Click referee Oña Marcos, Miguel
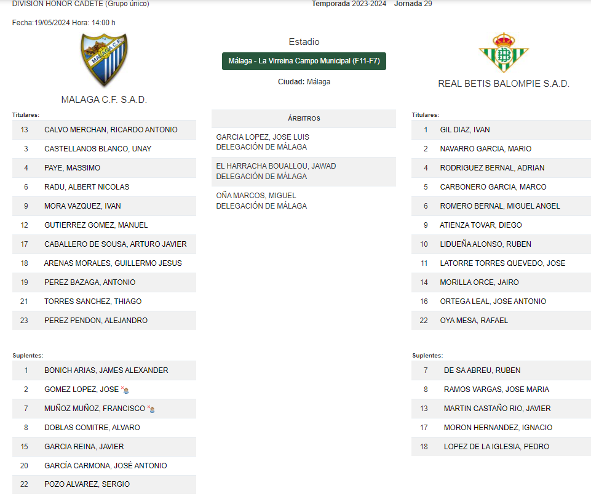 (256, 195)
